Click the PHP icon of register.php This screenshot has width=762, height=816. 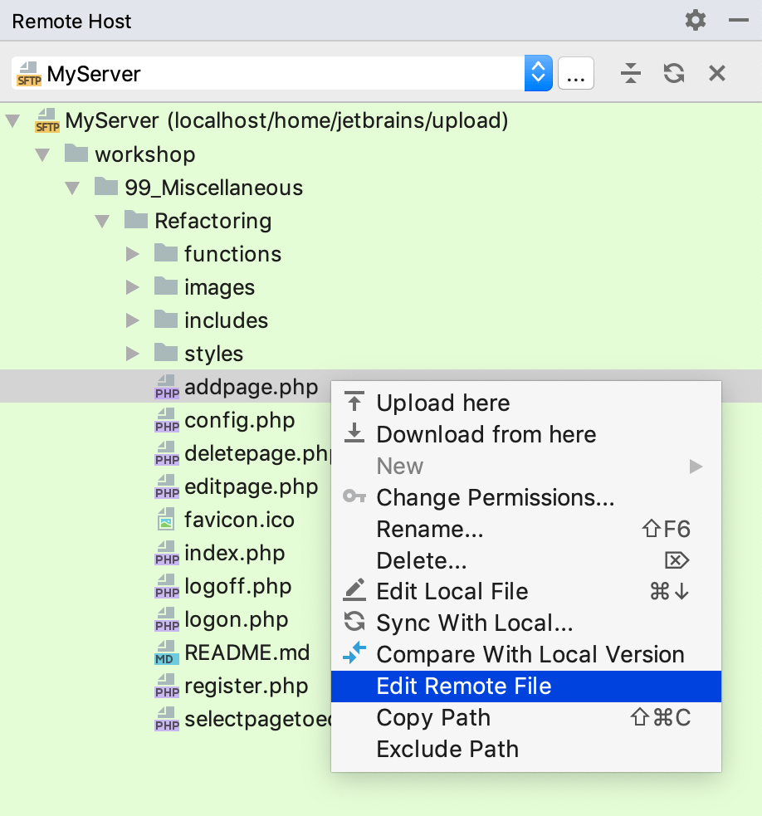(x=167, y=686)
